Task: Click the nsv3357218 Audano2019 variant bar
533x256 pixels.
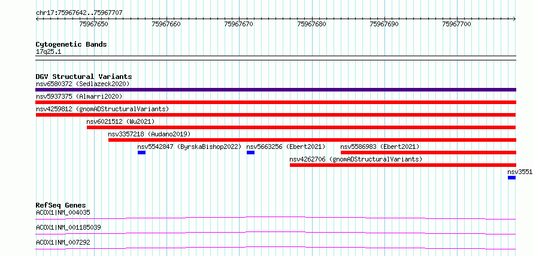Action: pos(312,140)
